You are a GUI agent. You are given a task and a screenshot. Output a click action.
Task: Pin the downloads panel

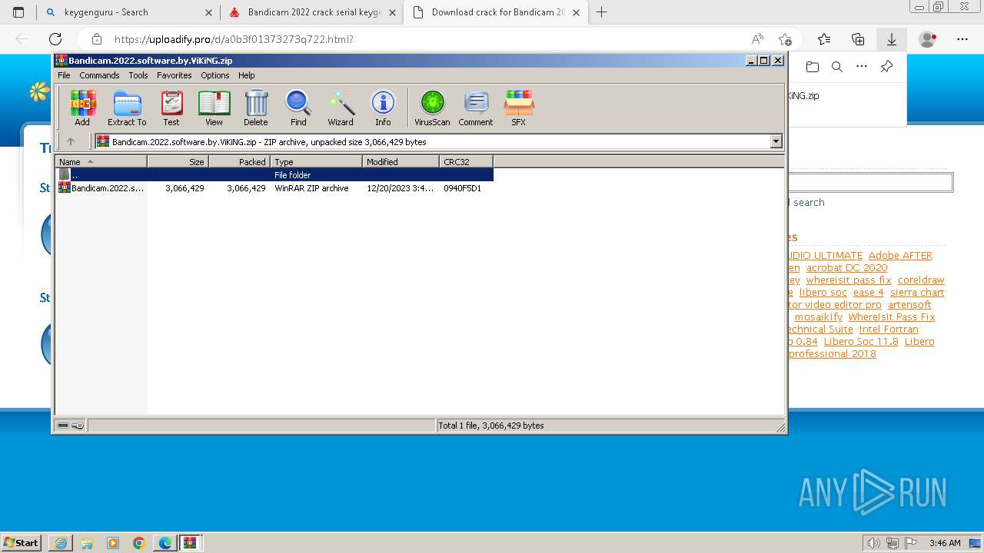pyautogui.click(x=886, y=67)
